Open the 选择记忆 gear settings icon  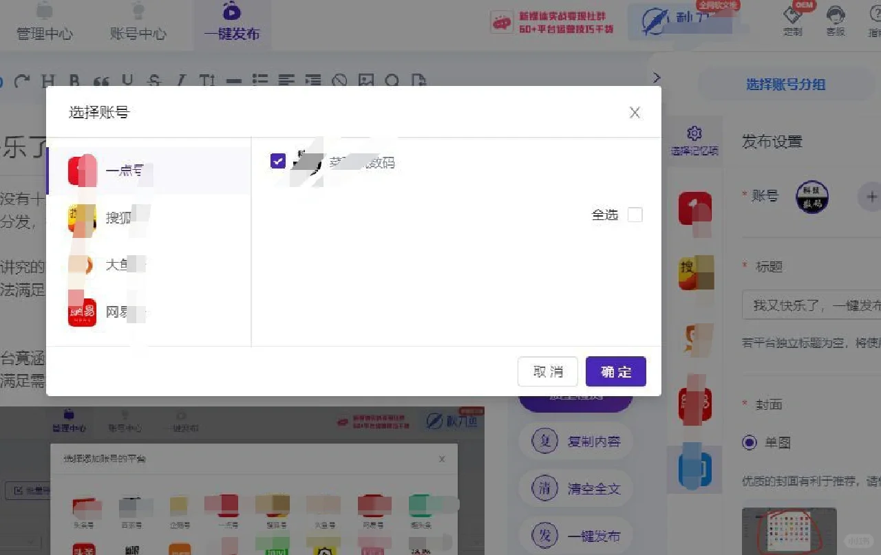point(694,134)
